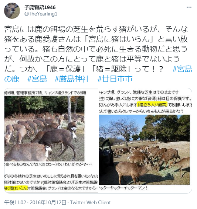
Task: Open the tweet's three-dot more menu
Action: [x=189, y=7]
